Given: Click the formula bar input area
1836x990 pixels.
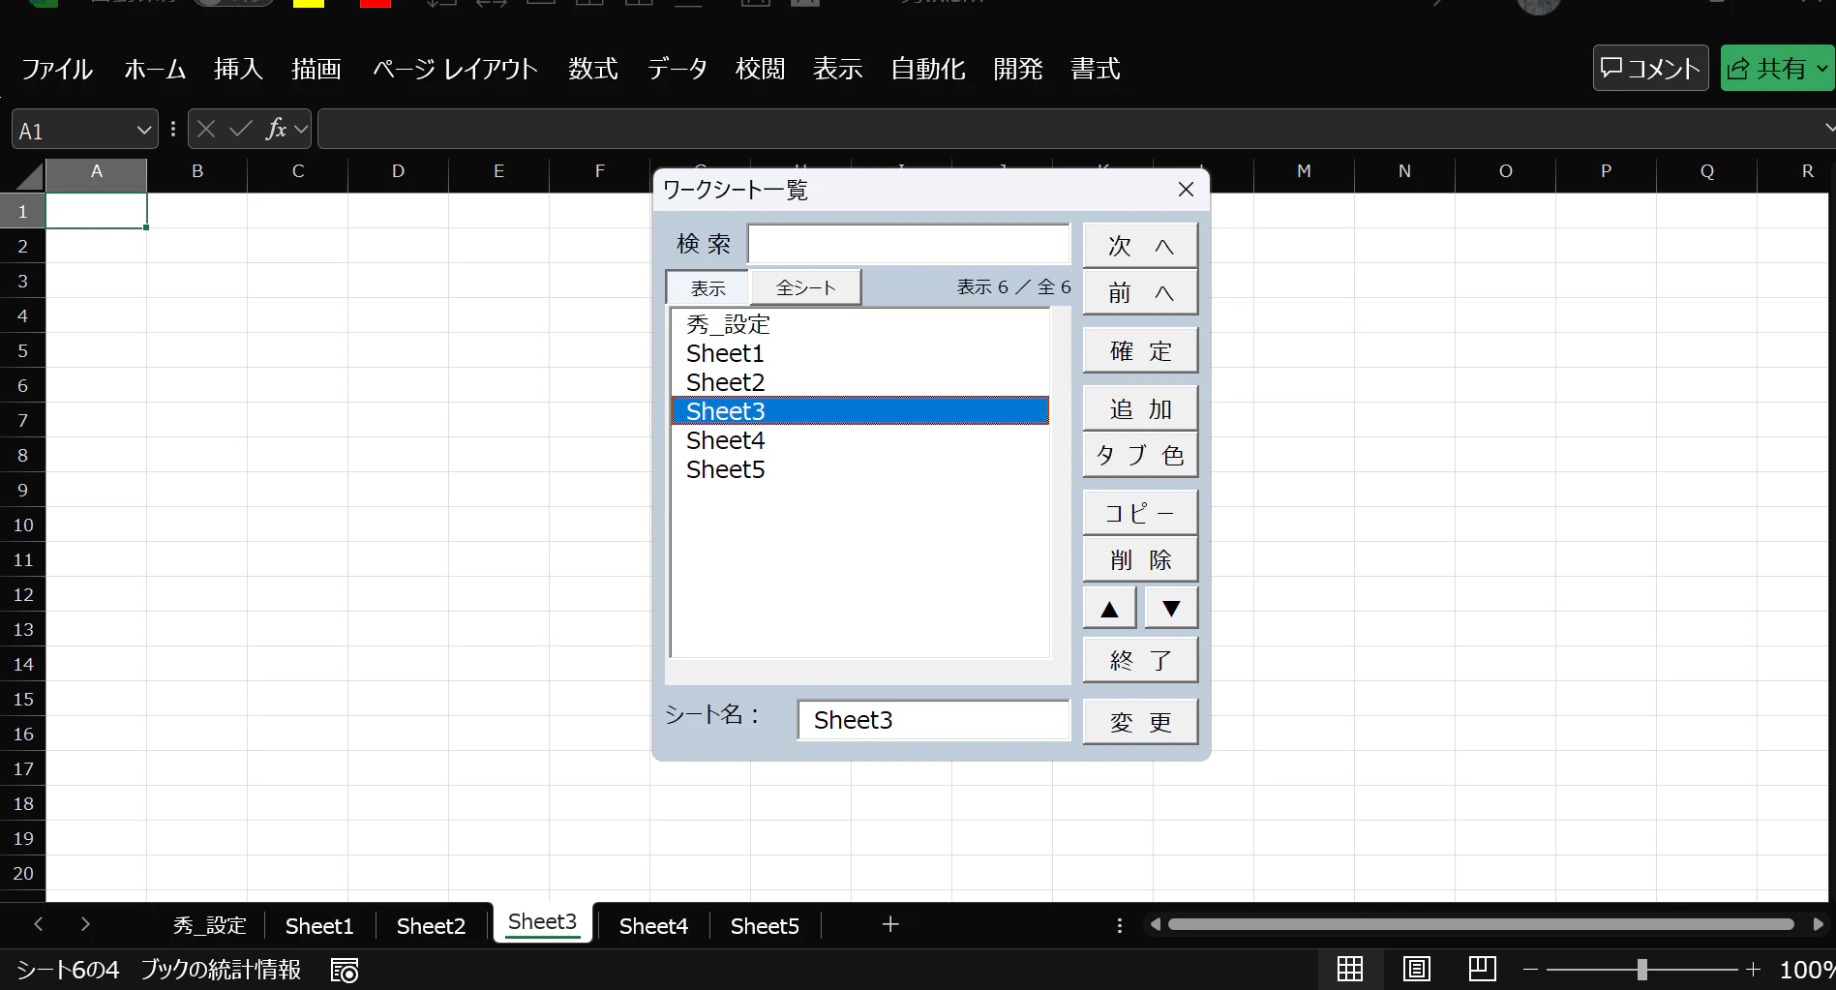Looking at the screenshot, I should [1068, 129].
